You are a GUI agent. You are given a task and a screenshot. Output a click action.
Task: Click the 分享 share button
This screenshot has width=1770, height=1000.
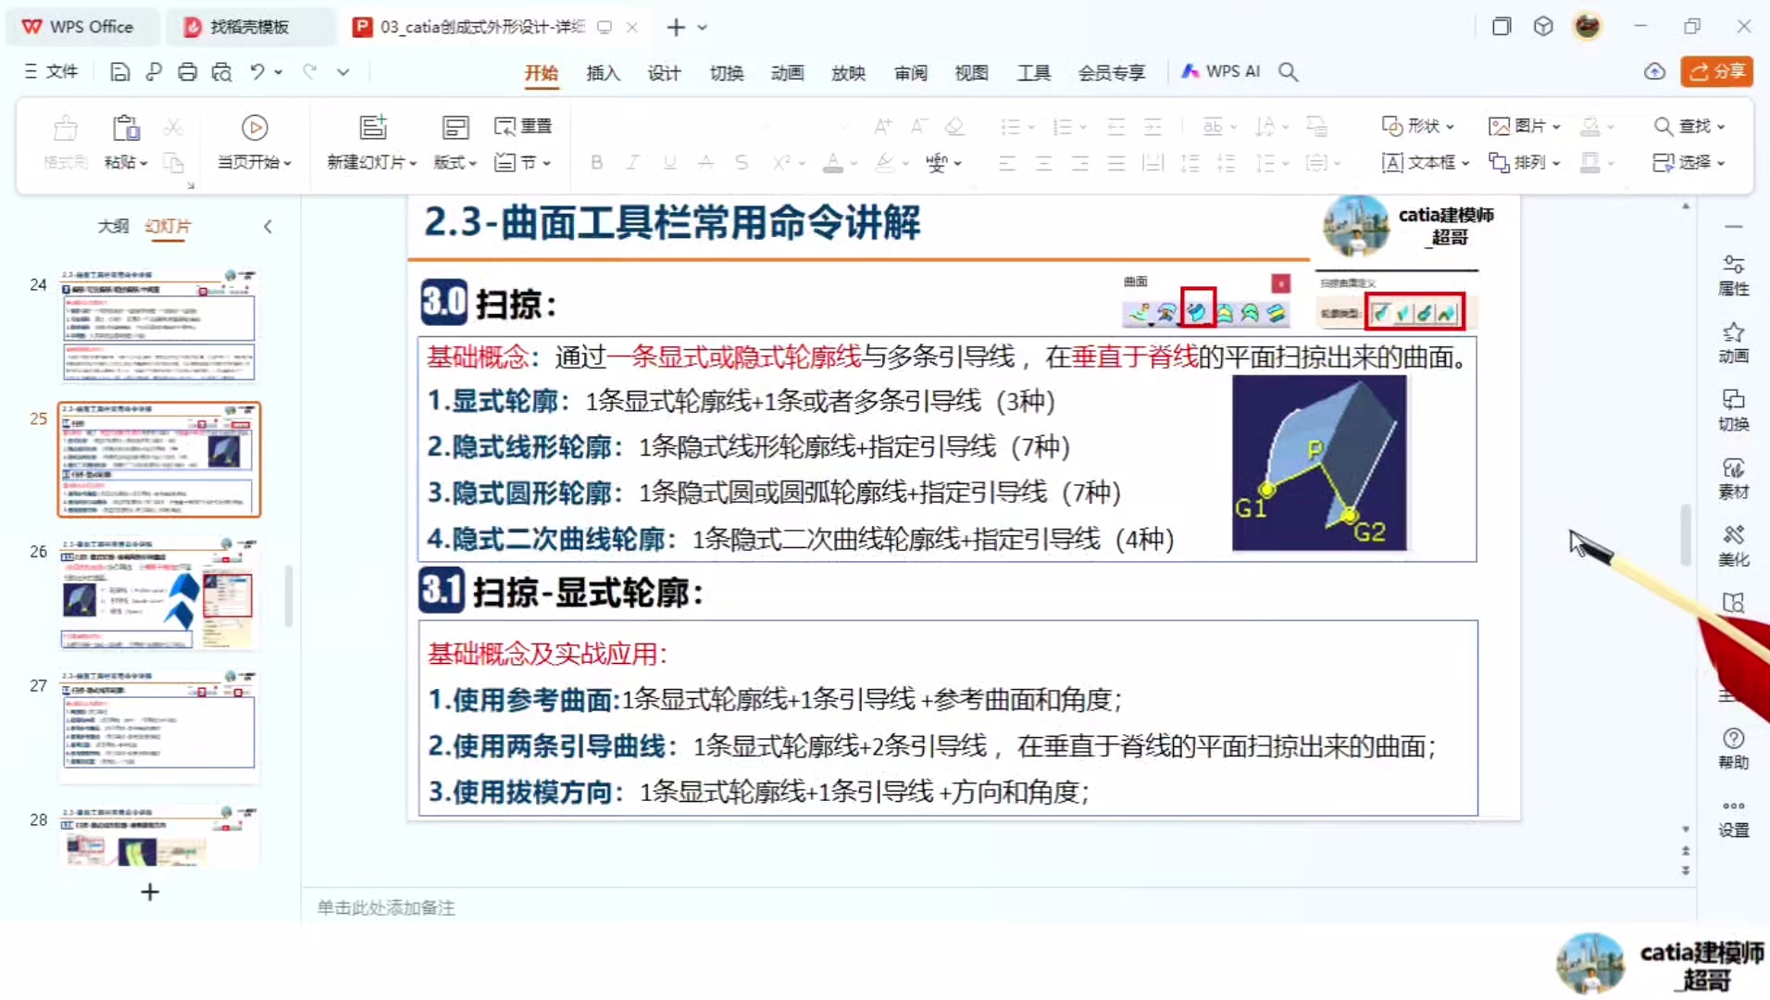(1717, 71)
